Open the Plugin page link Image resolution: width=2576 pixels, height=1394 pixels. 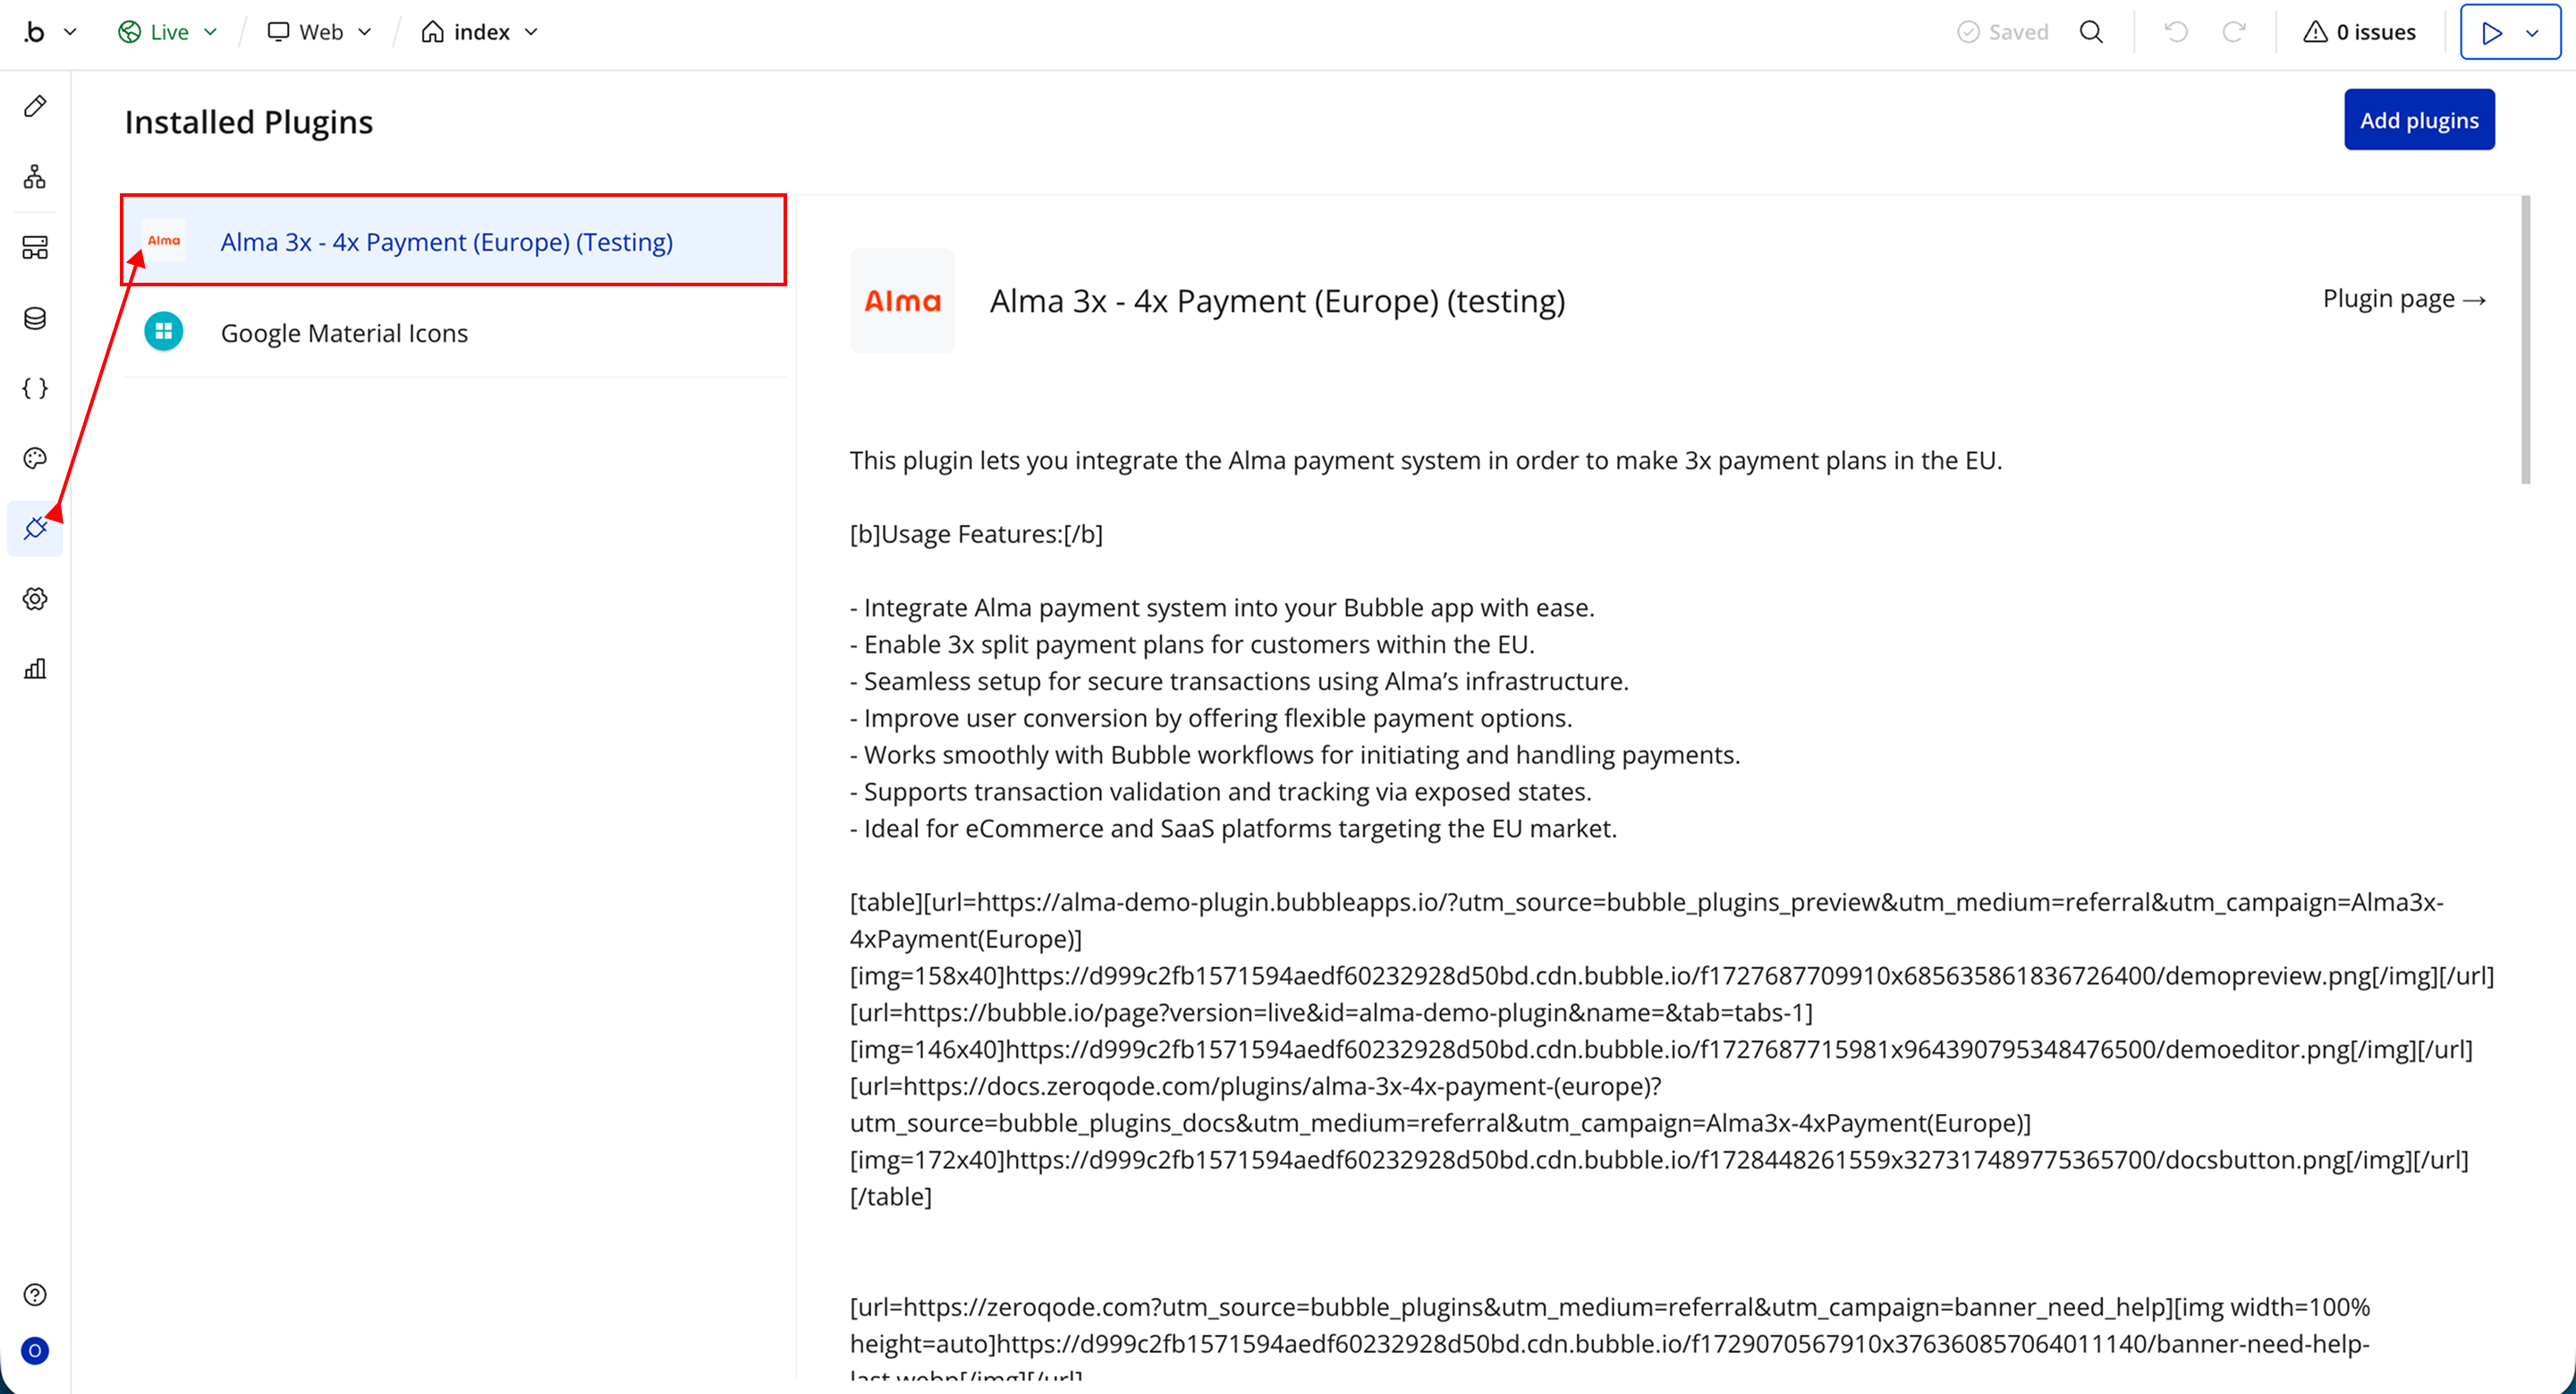click(2404, 299)
